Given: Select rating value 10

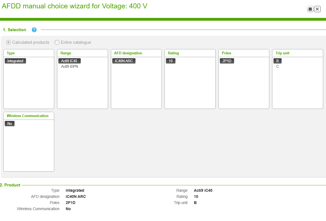Looking at the screenshot, I should coord(171,61).
